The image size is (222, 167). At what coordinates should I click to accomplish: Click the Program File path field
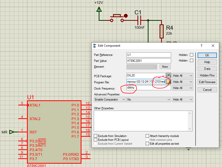(146, 82)
